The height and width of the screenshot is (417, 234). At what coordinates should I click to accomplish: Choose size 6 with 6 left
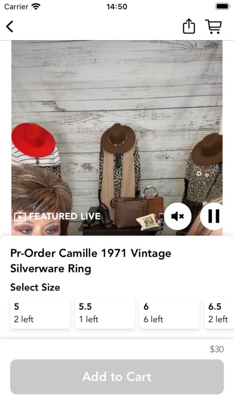170,313
